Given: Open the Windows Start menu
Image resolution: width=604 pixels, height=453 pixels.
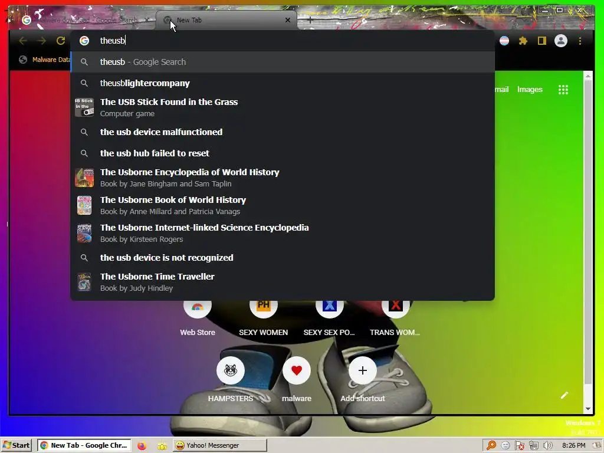Looking at the screenshot, I should (x=16, y=445).
